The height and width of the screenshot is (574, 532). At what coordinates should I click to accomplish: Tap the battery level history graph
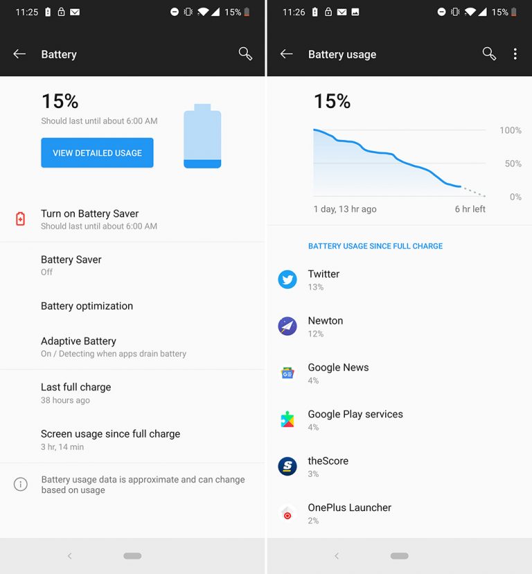399,162
